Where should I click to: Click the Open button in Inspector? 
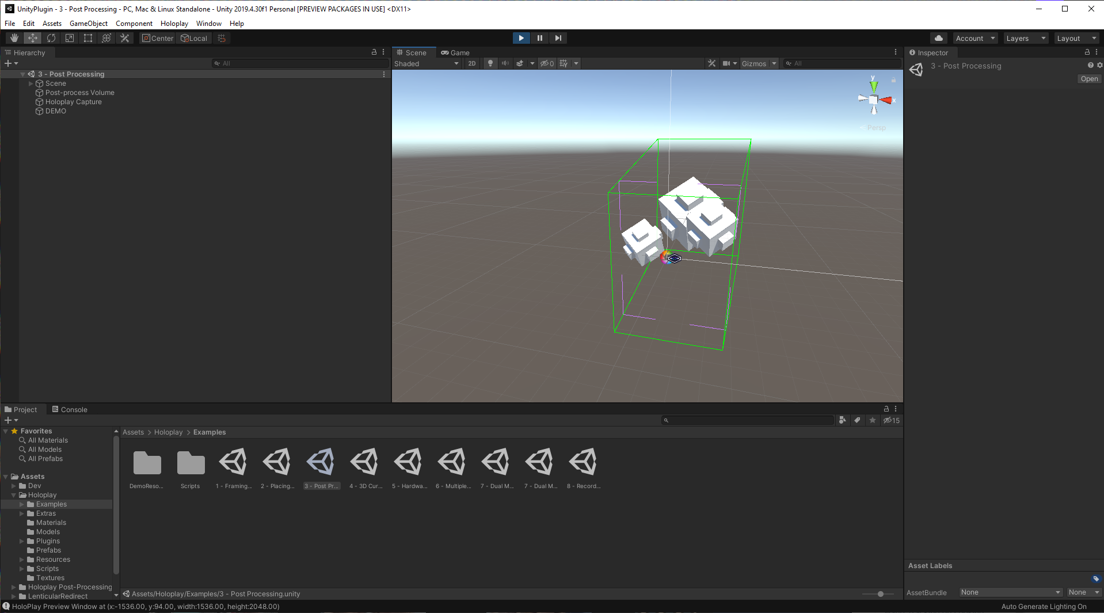(x=1089, y=79)
